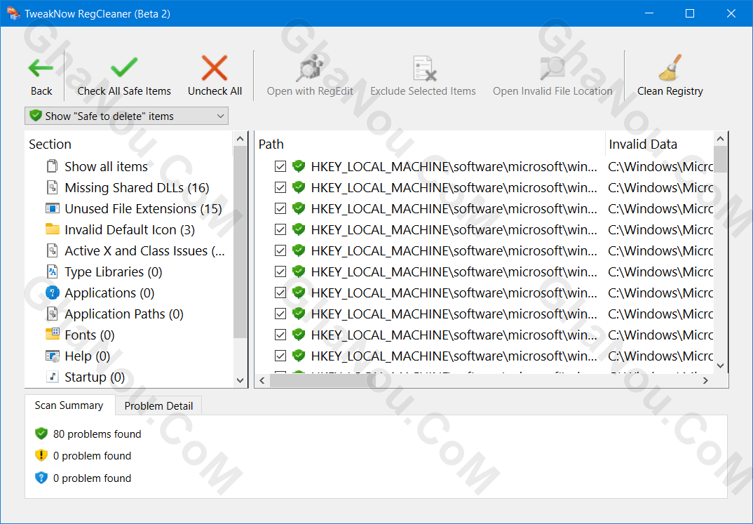The width and height of the screenshot is (753, 524).
Task: Click the results vertical scrollbar thumb
Action: [x=720, y=159]
